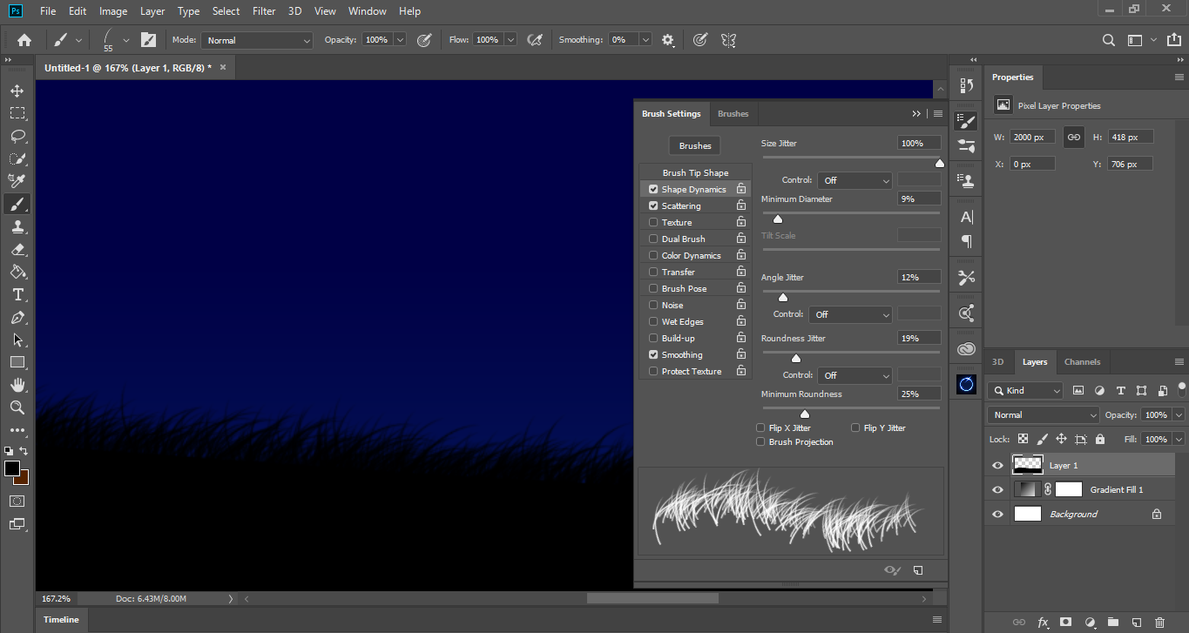Click the foreground color swatch
The image size is (1189, 633).
(12, 468)
